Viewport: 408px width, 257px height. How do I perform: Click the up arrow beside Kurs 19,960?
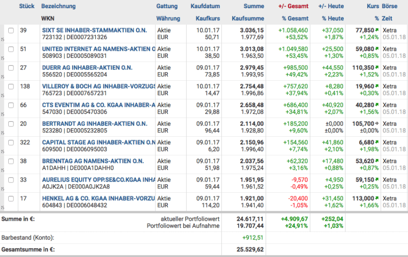coord(377,86)
